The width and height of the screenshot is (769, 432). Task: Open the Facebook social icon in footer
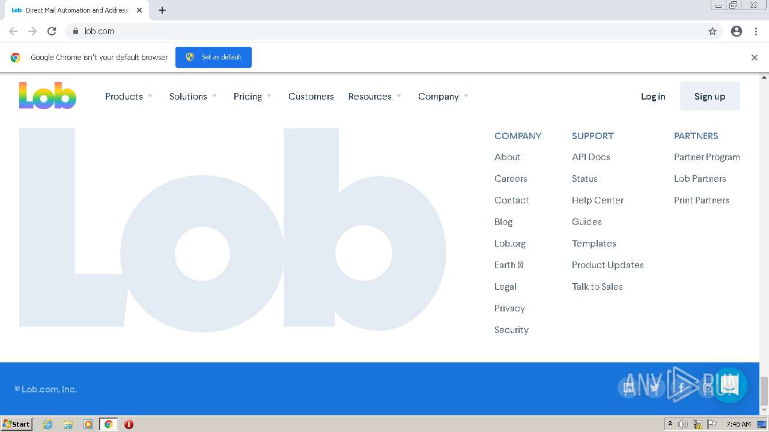[x=681, y=388]
